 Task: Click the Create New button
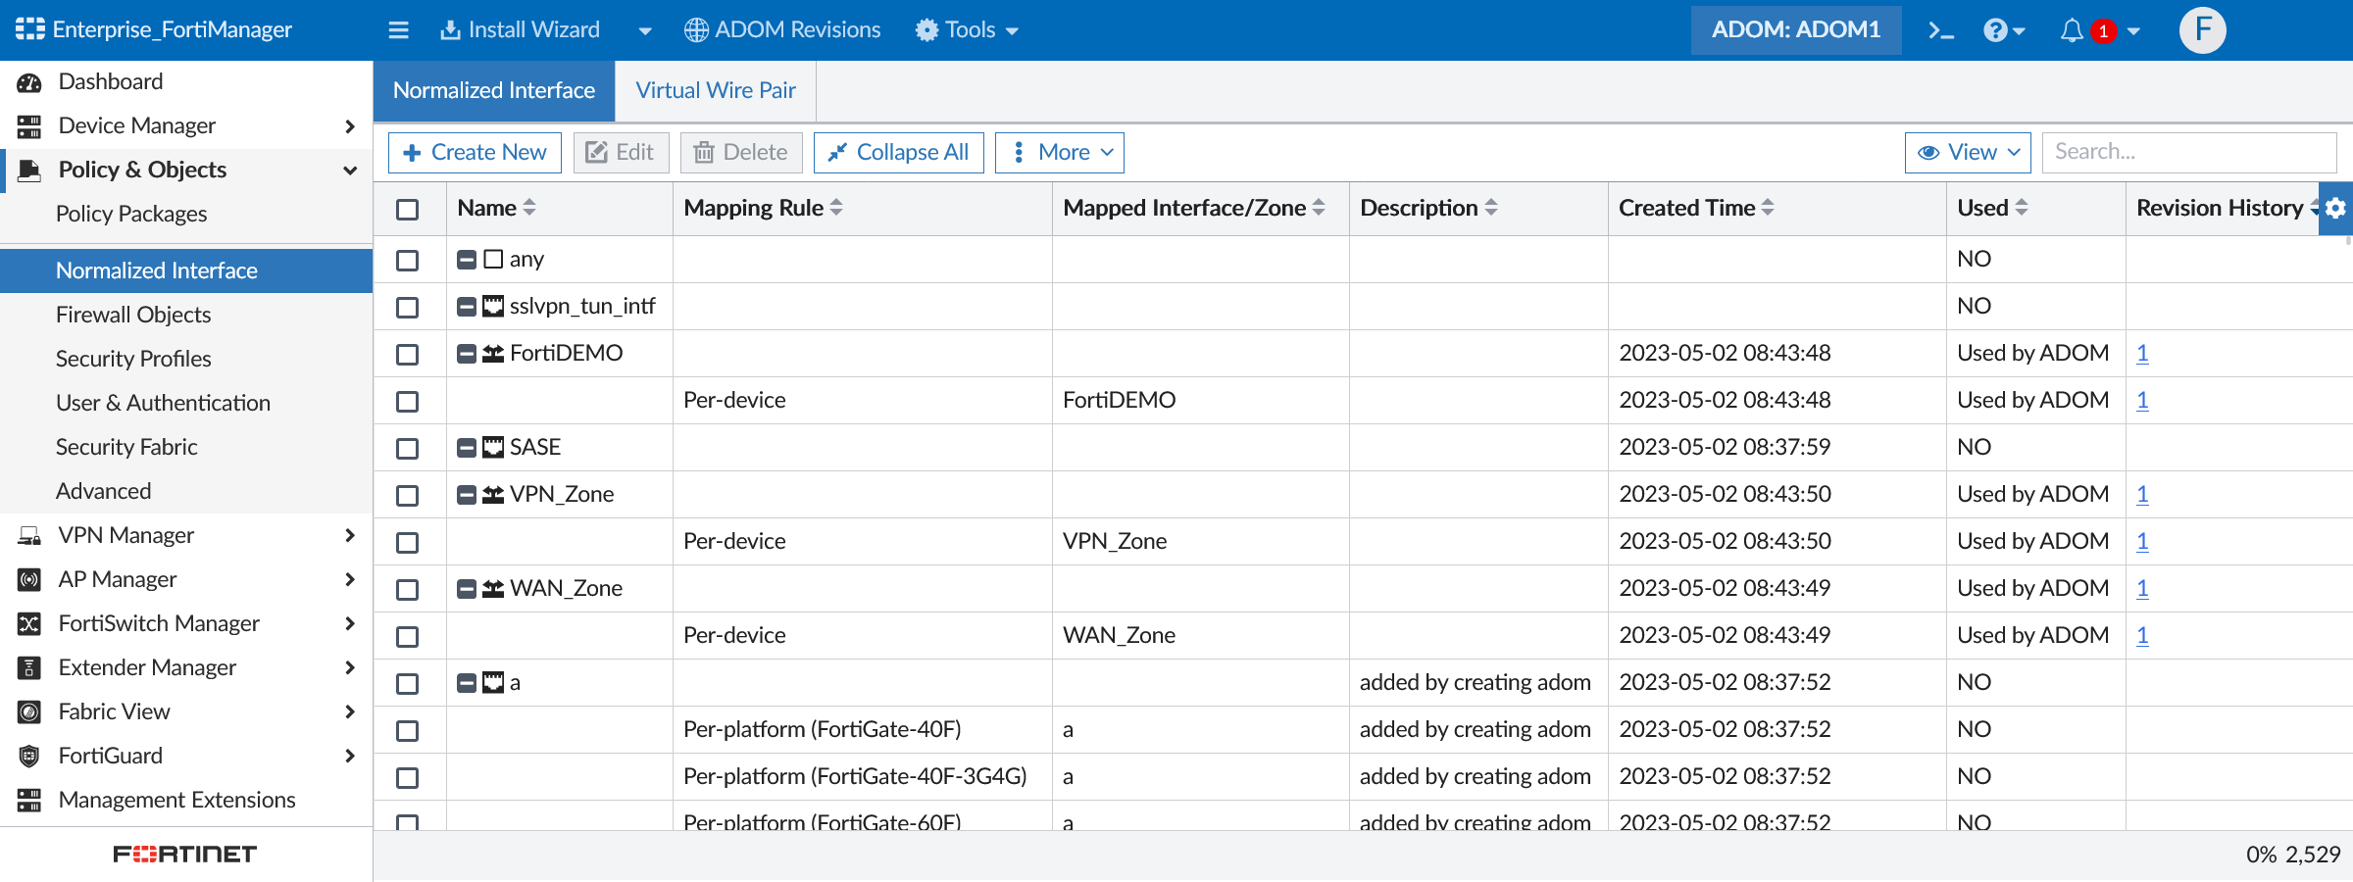(x=475, y=153)
